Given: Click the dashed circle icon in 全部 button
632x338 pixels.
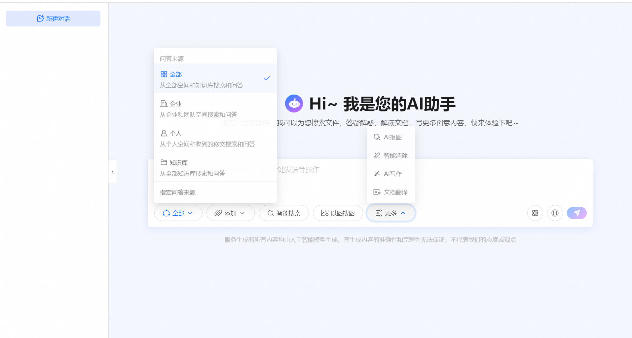Looking at the screenshot, I should 166,213.
